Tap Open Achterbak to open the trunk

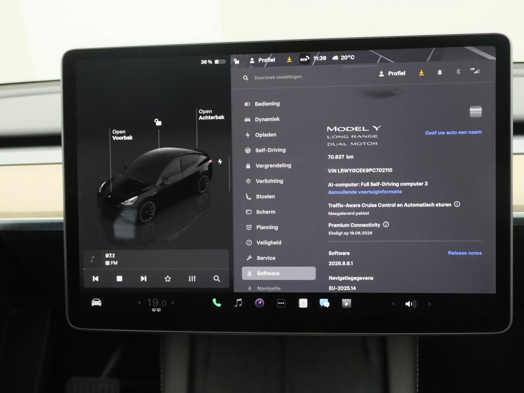(211, 114)
